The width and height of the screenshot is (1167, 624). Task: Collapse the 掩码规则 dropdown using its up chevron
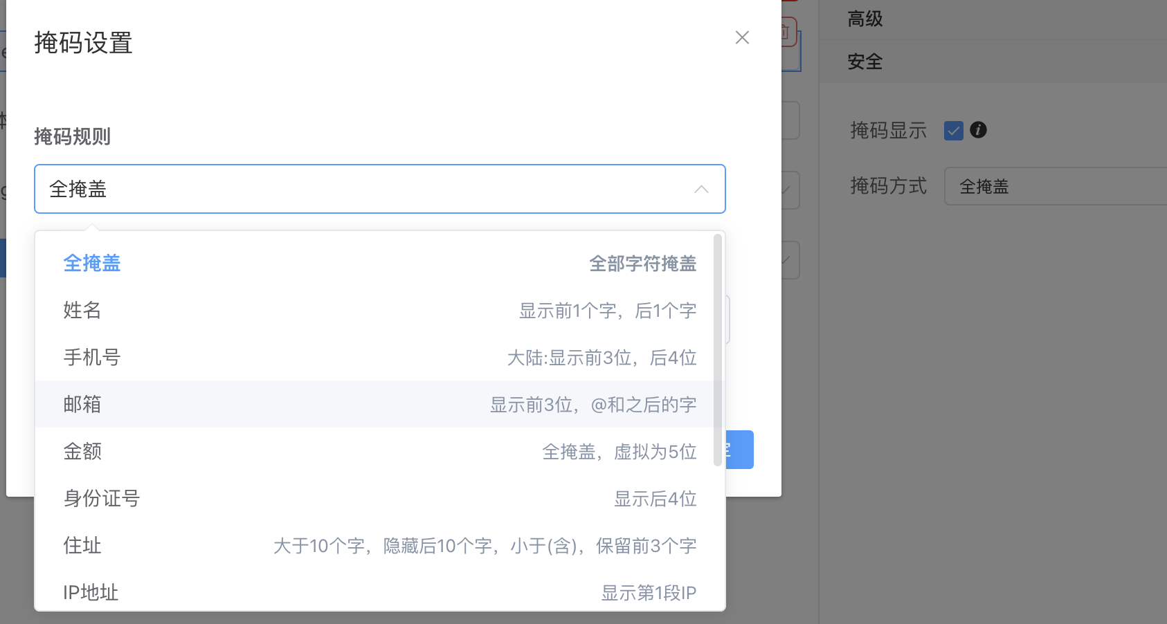[701, 190]
